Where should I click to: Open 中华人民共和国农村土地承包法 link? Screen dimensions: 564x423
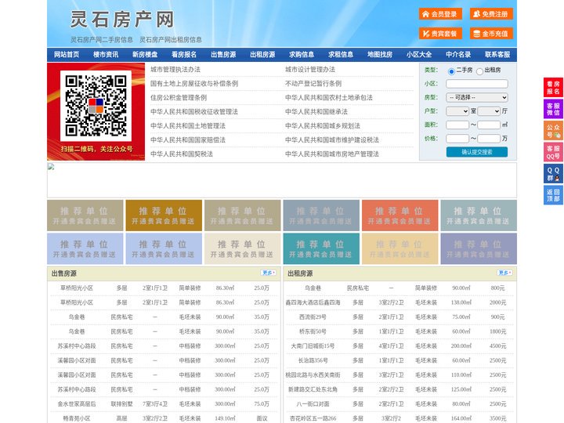coord(329,97)
